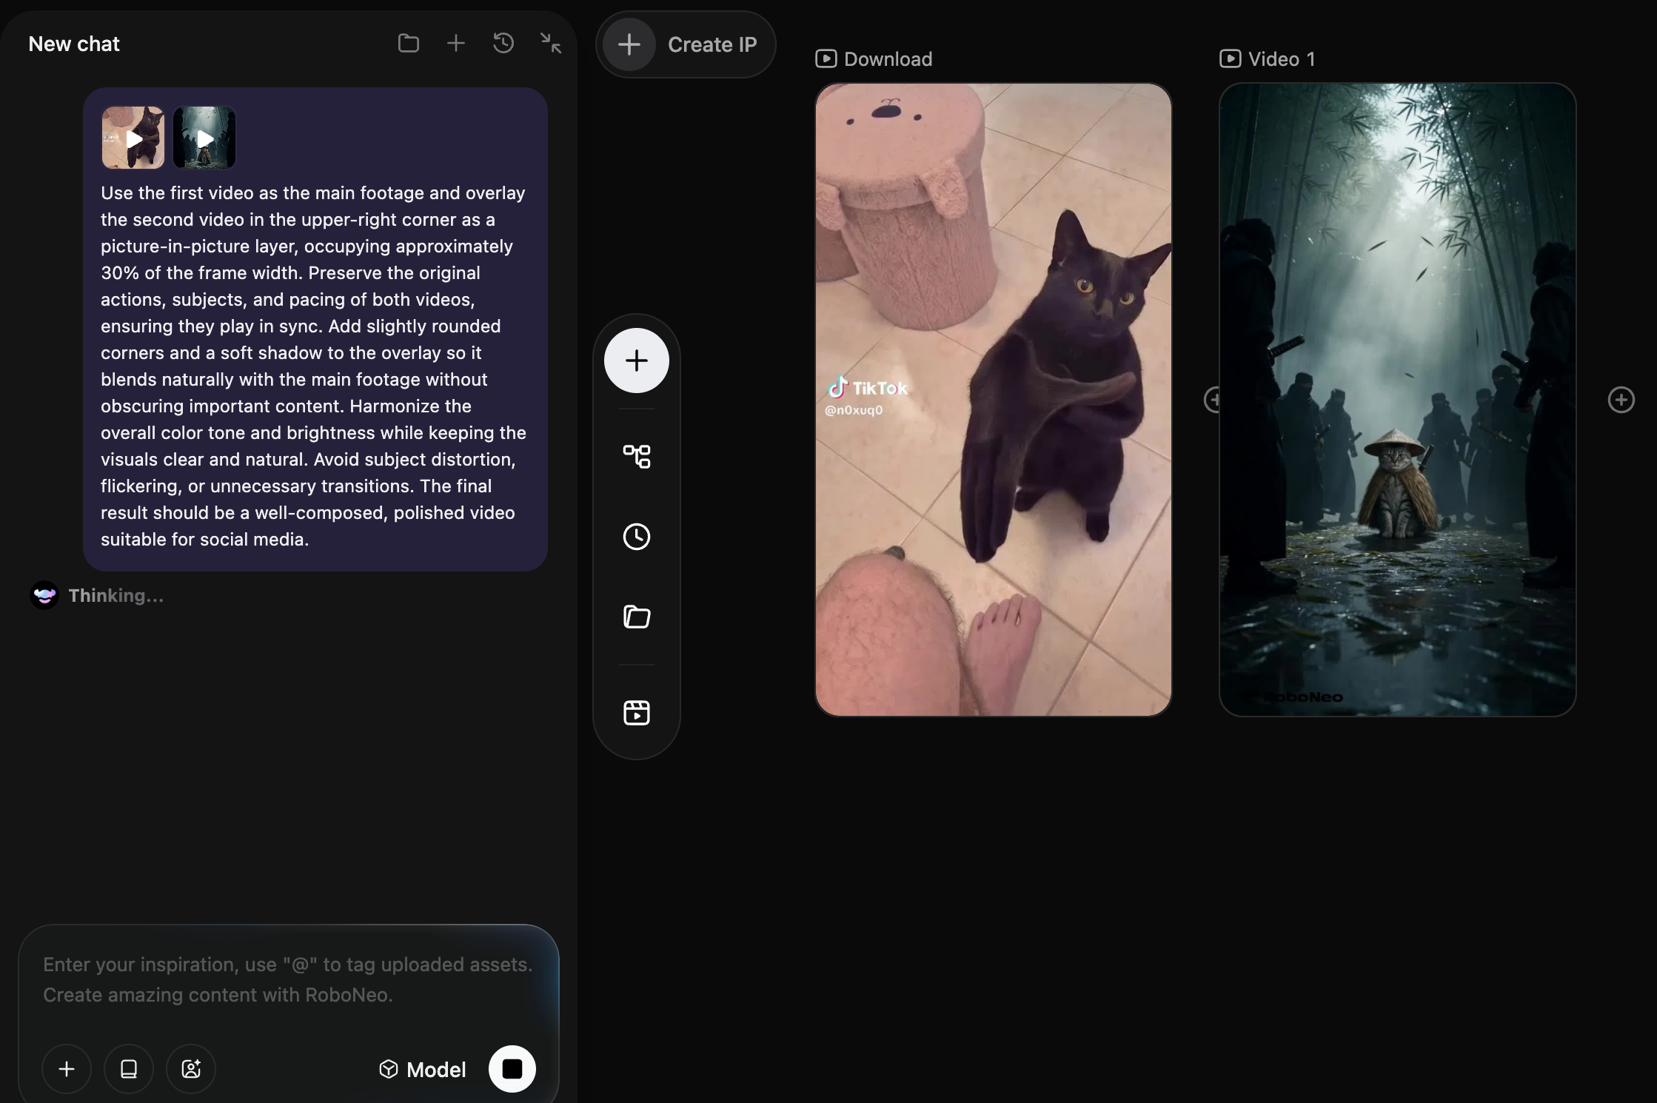Click the Thinking status text

click(116, 595)
